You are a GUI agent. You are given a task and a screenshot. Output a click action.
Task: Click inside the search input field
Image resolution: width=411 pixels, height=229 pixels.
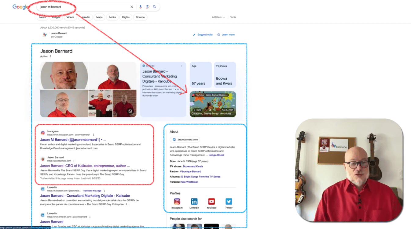83,7
